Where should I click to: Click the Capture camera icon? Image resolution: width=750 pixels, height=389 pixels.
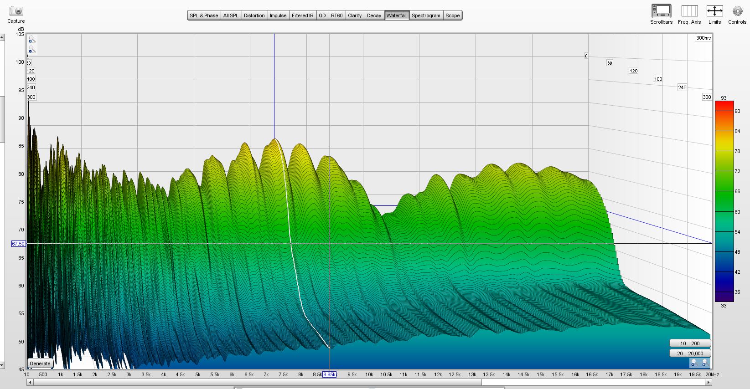tap(16, 10)
